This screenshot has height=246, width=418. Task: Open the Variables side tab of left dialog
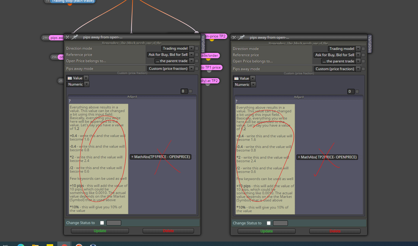click(203, 43)
